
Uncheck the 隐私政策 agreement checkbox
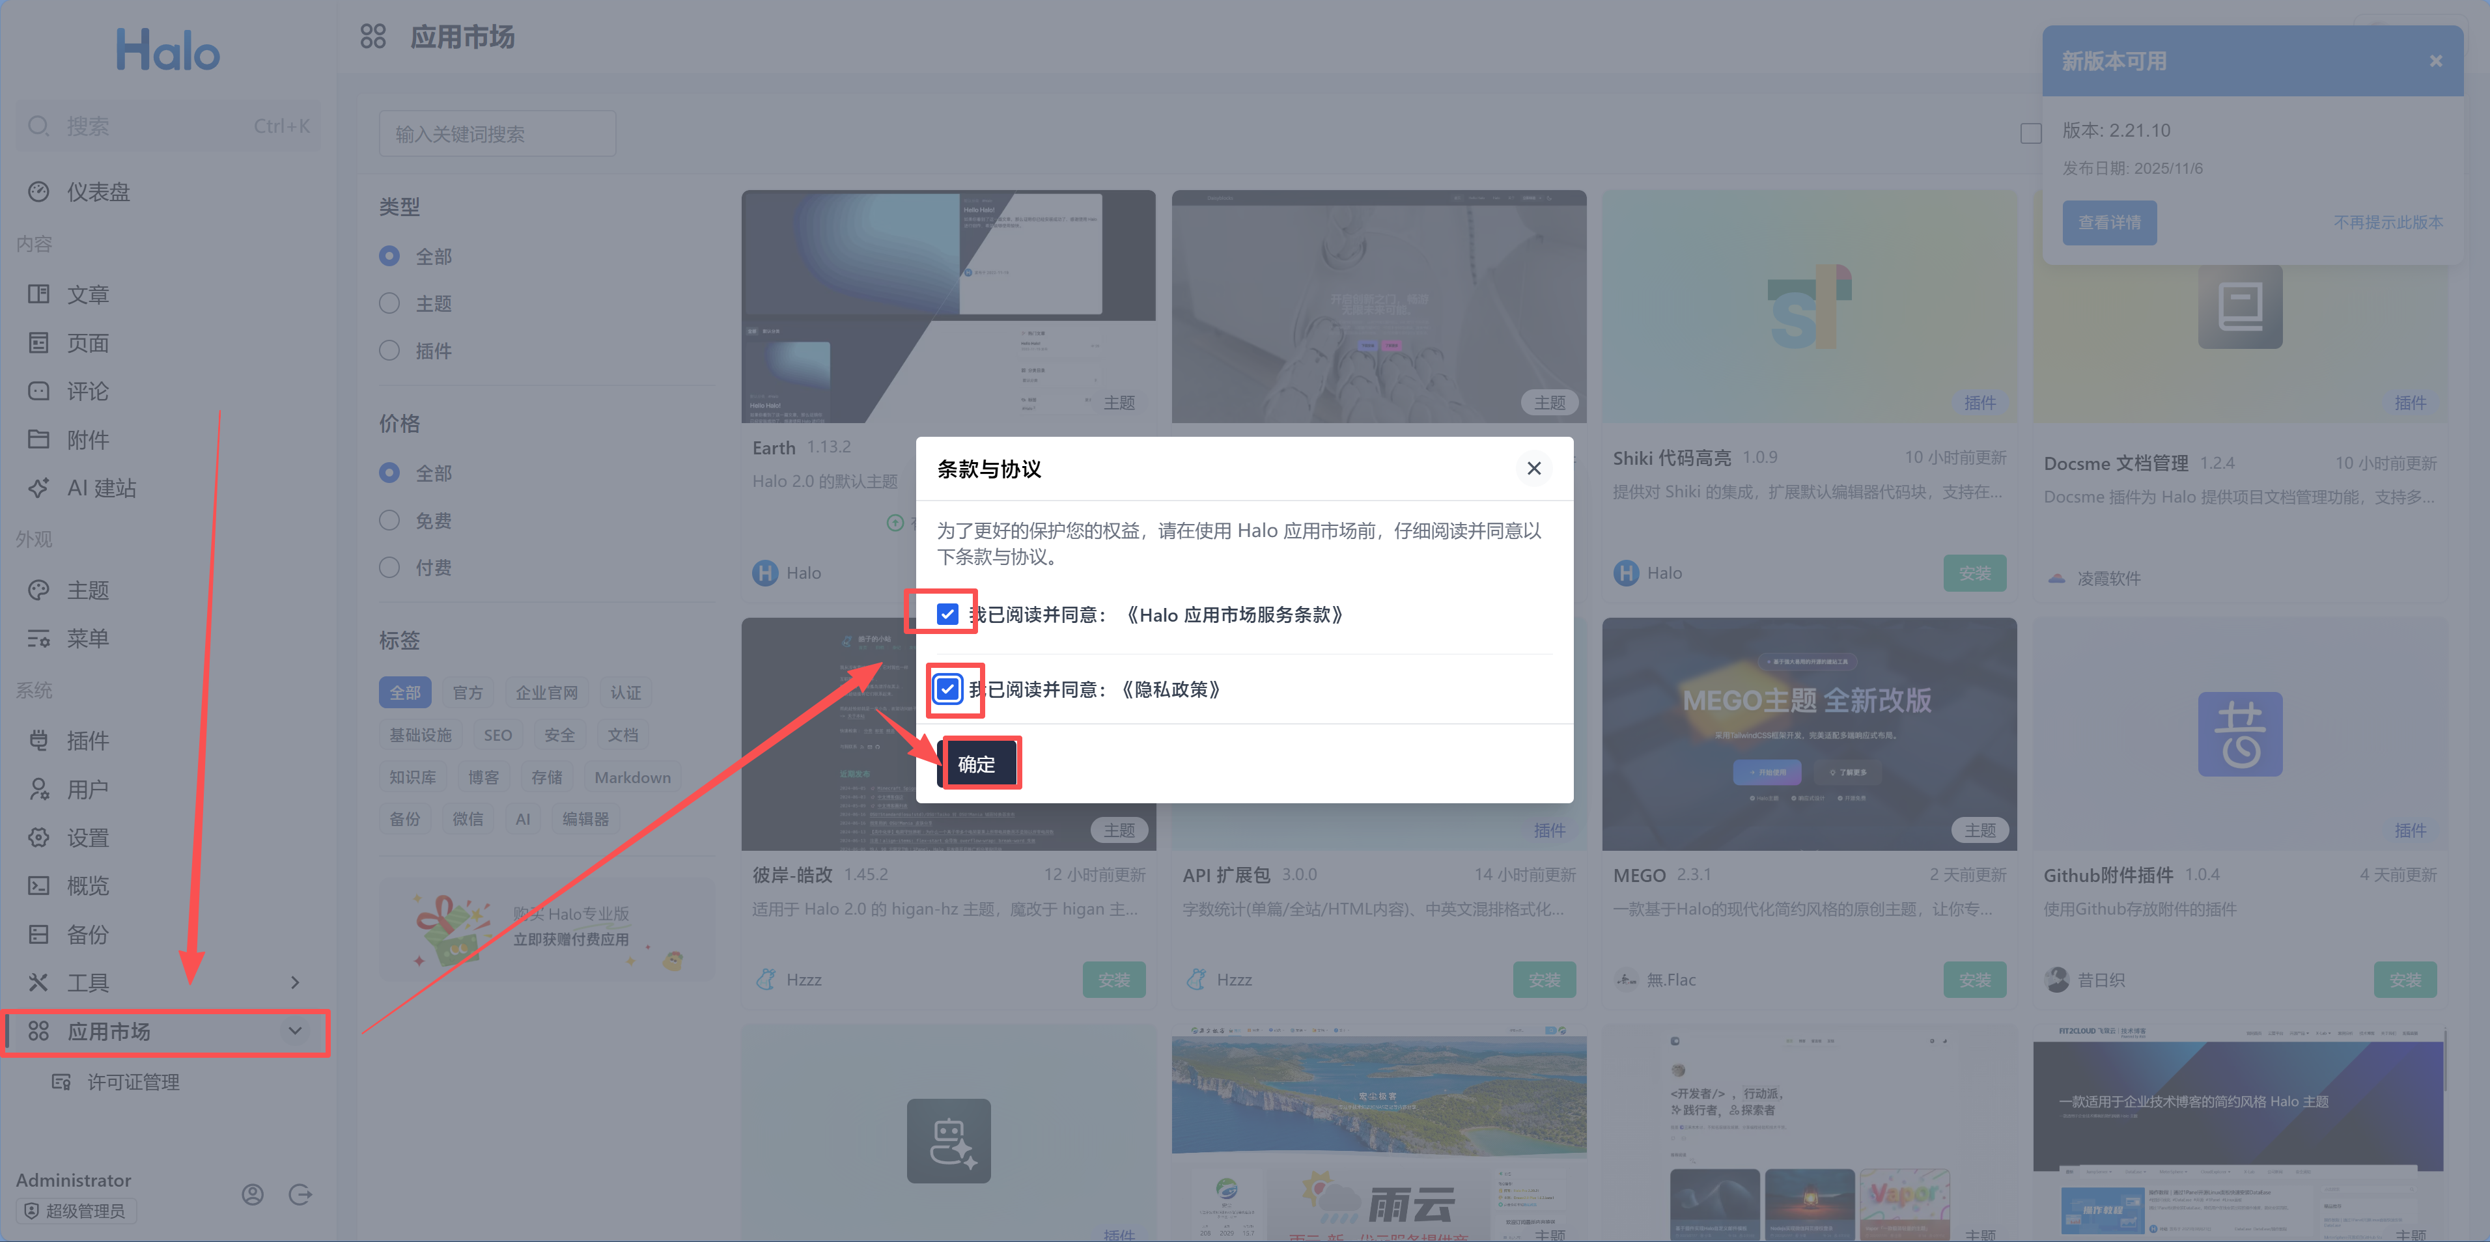[x=948, y=689]
